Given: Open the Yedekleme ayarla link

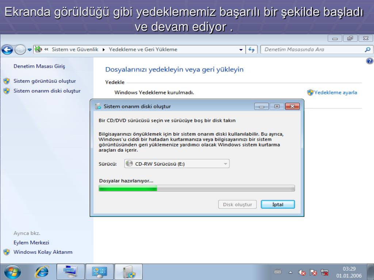Looking at the screenshot, I should point(336,92).
